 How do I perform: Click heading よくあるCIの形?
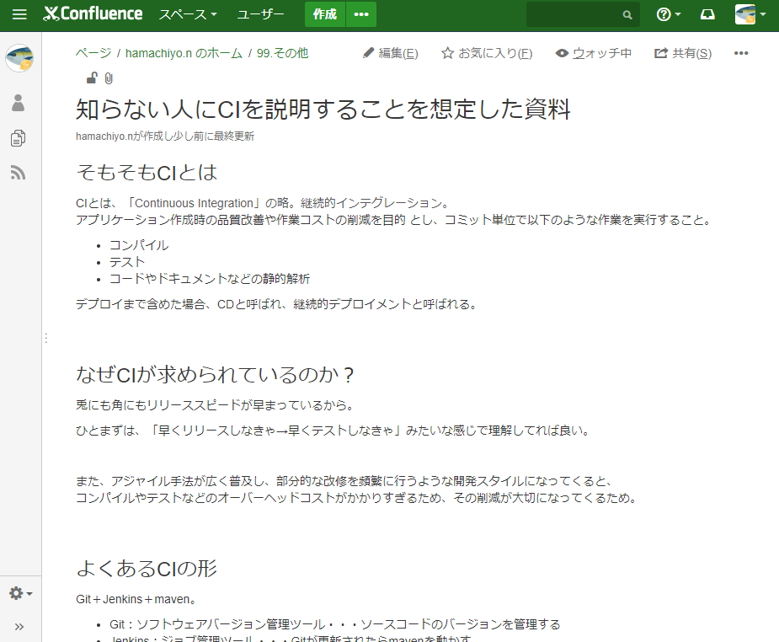(x=147, y=569)
